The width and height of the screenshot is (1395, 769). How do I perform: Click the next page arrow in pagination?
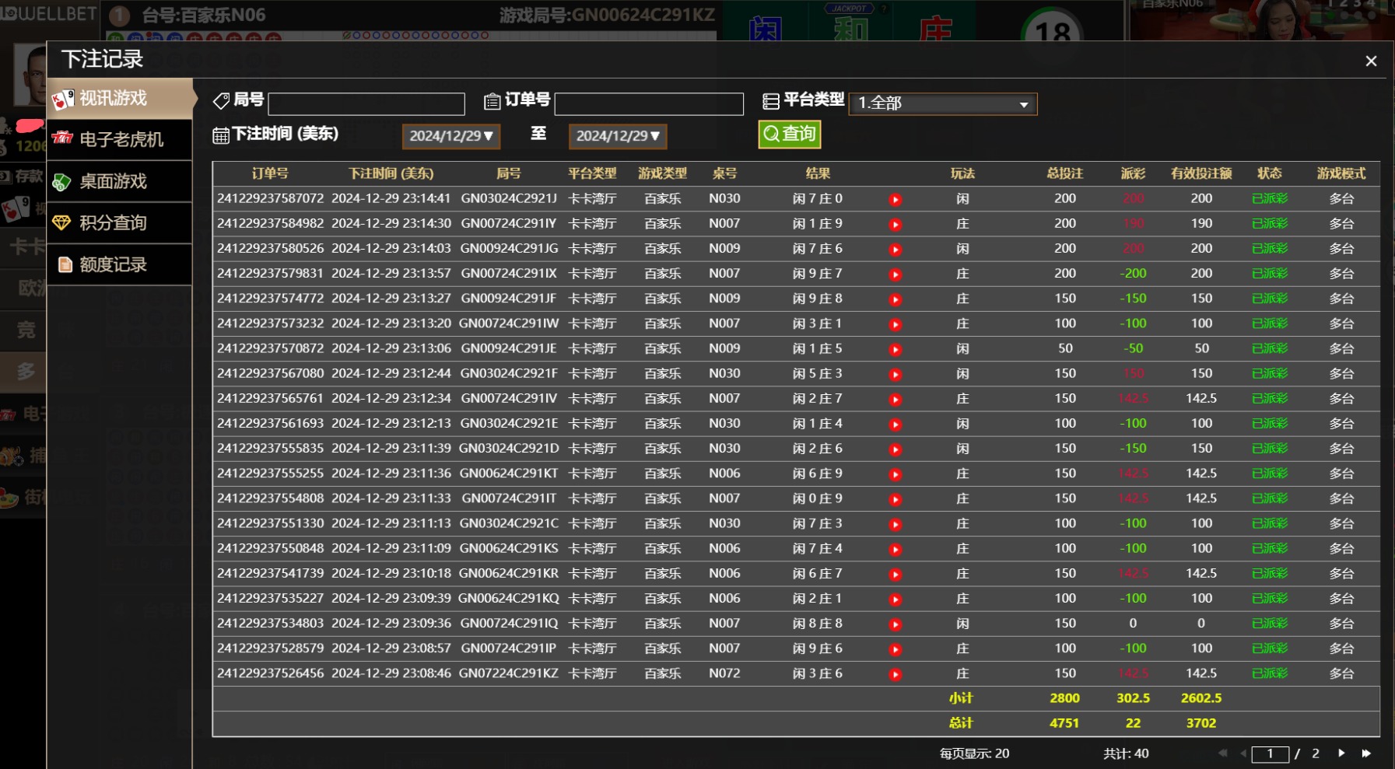pos(1341,753)
